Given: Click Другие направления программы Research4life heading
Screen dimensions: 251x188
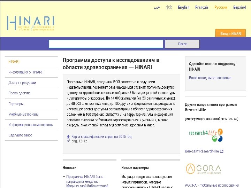Looking at the screenshot, I should (211, 107).
